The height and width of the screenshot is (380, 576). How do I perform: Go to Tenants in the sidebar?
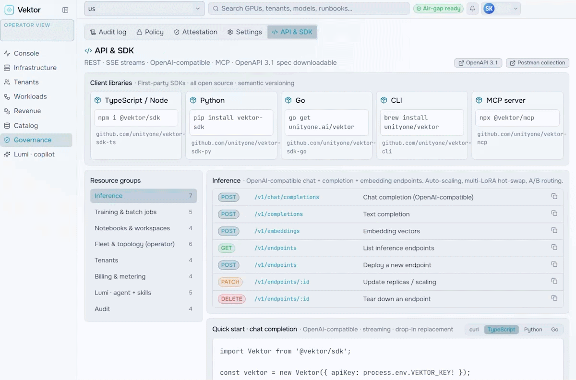tap(36, 82)
